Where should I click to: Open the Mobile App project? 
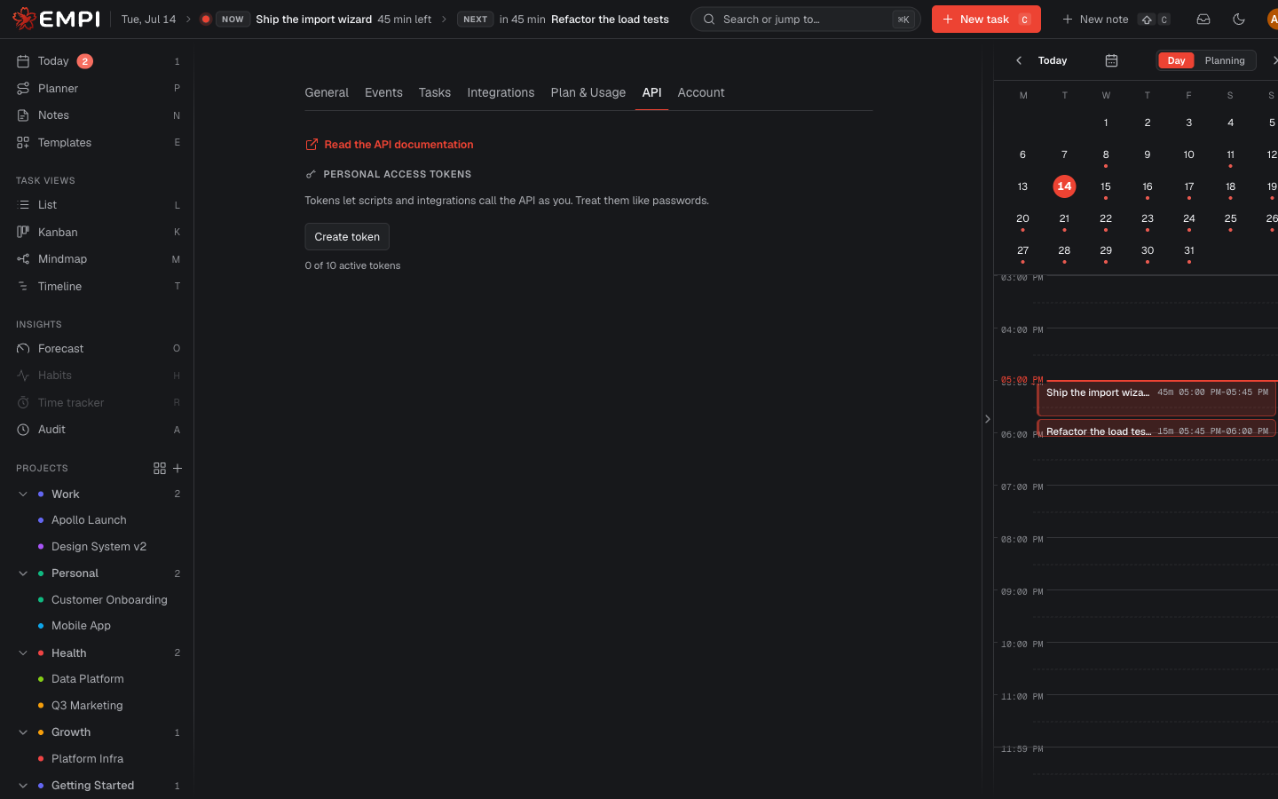[81, 626]
